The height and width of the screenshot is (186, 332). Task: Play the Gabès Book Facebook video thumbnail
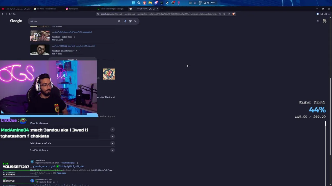(x=40, y=36)
